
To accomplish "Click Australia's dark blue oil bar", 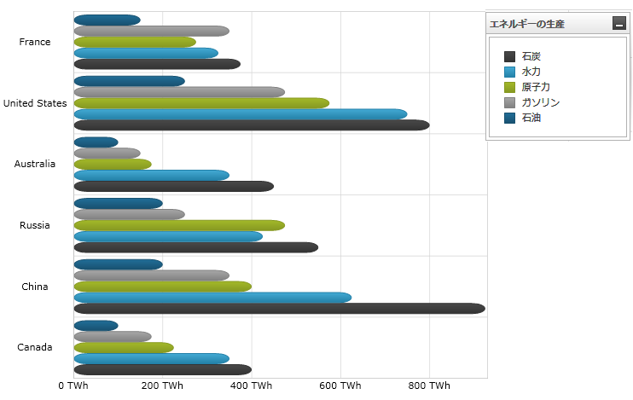I will click(x=96, y=142).
